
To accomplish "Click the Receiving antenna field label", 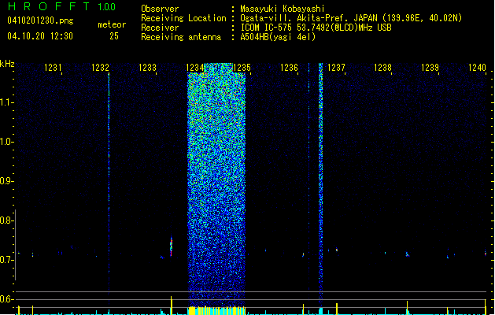I will click(181, 37).
